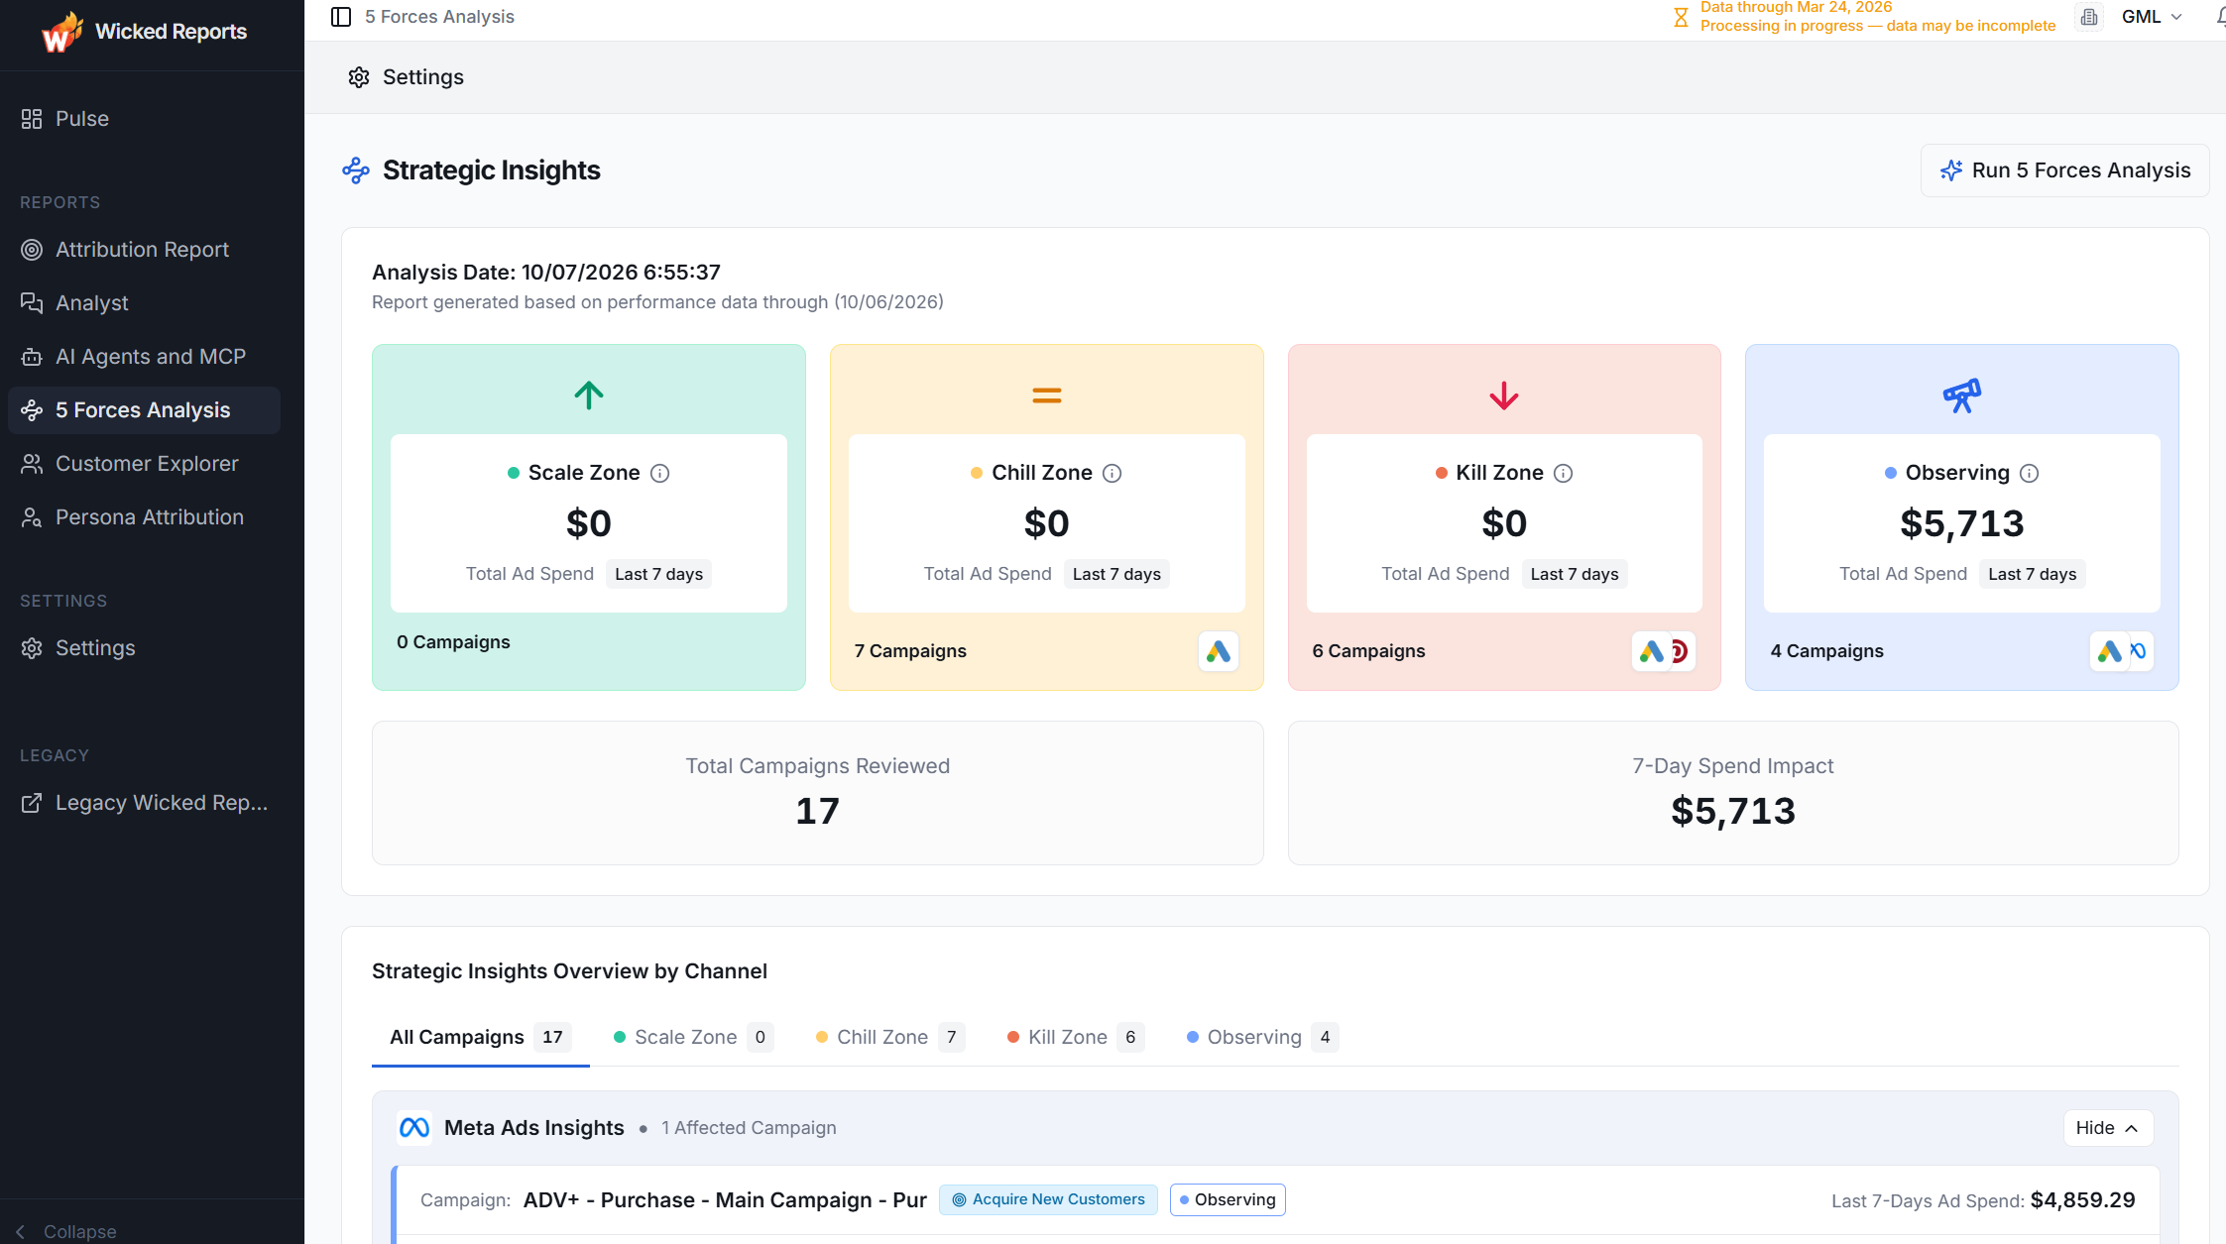
Task: Click the Observing telescope icon
Action: coord(1962,396)
